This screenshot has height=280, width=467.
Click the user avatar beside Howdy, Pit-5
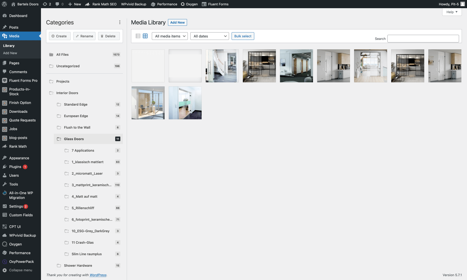pos(462,4)
